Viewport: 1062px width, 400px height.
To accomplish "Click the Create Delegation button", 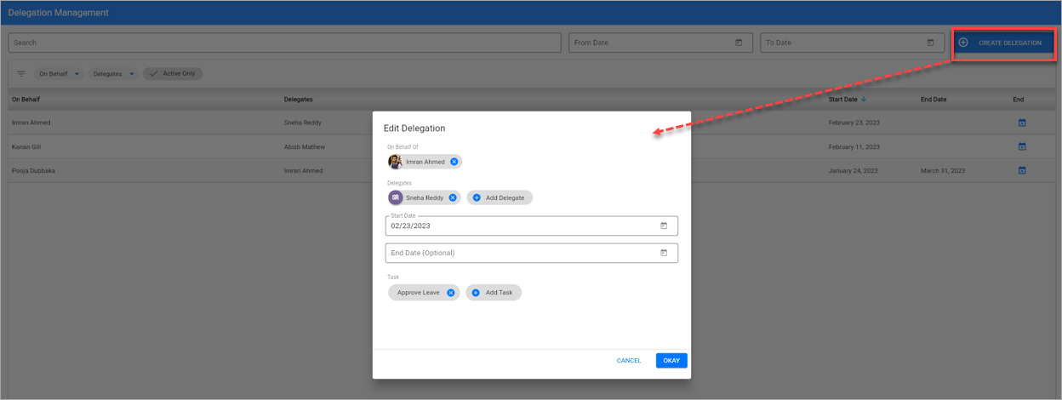I will [x=1004, y=43].
